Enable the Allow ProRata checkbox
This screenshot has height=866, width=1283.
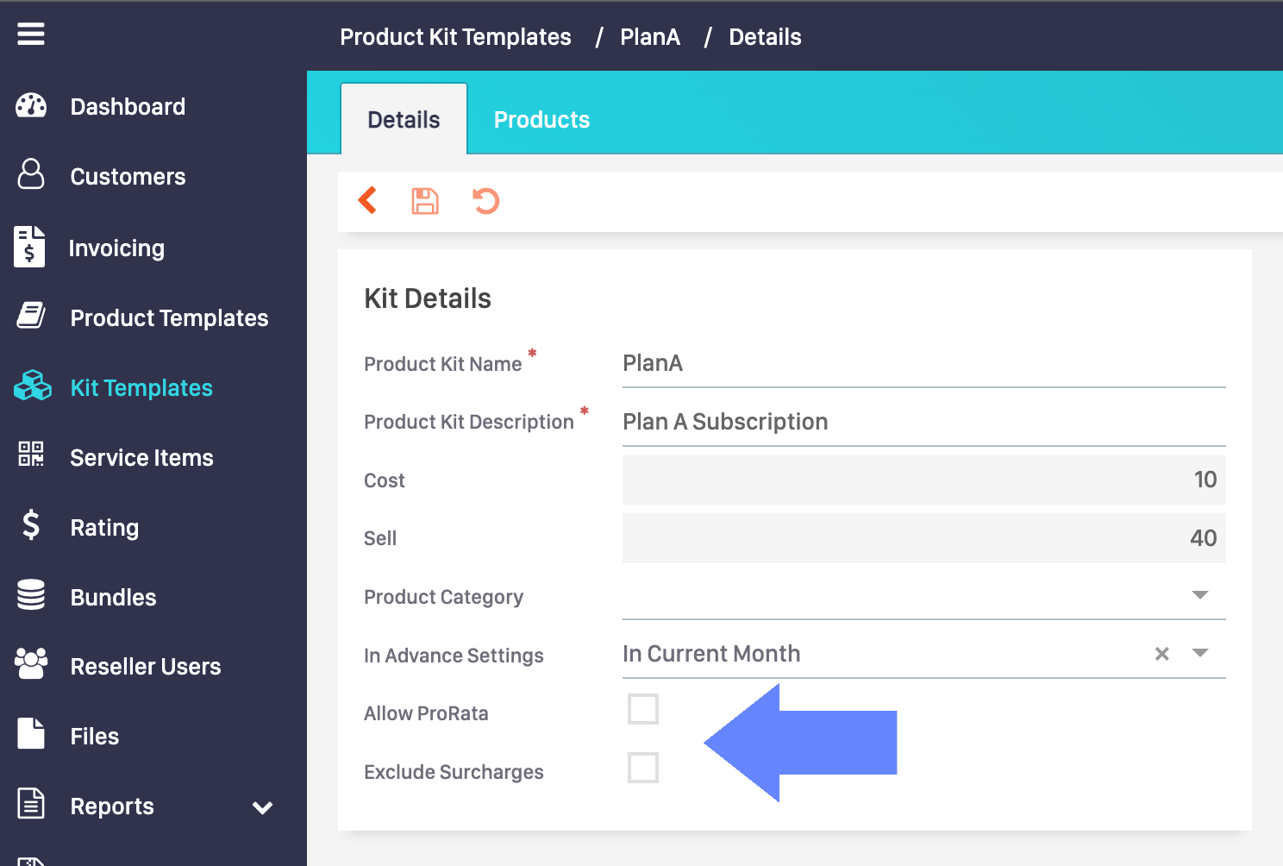pyautogui.click(x=643, y=709)
